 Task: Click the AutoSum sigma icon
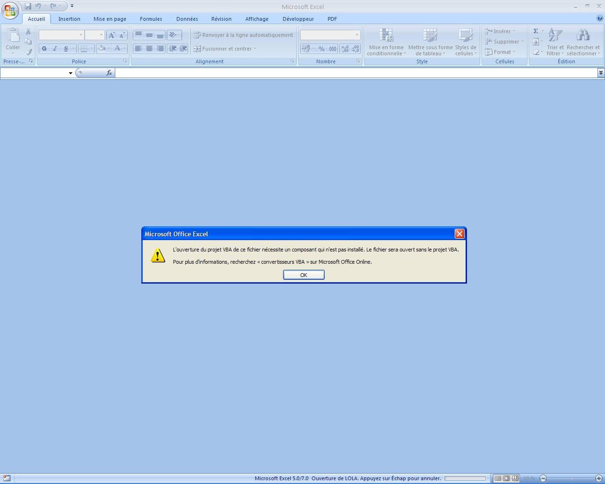tap(536, 31)
